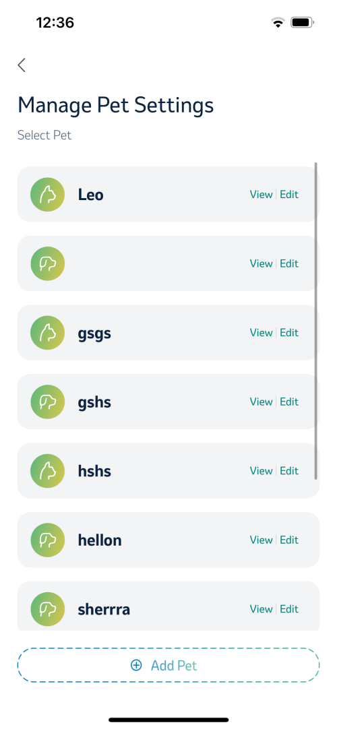Tap the dog avatar icon beside hellon

click(47, 540)
